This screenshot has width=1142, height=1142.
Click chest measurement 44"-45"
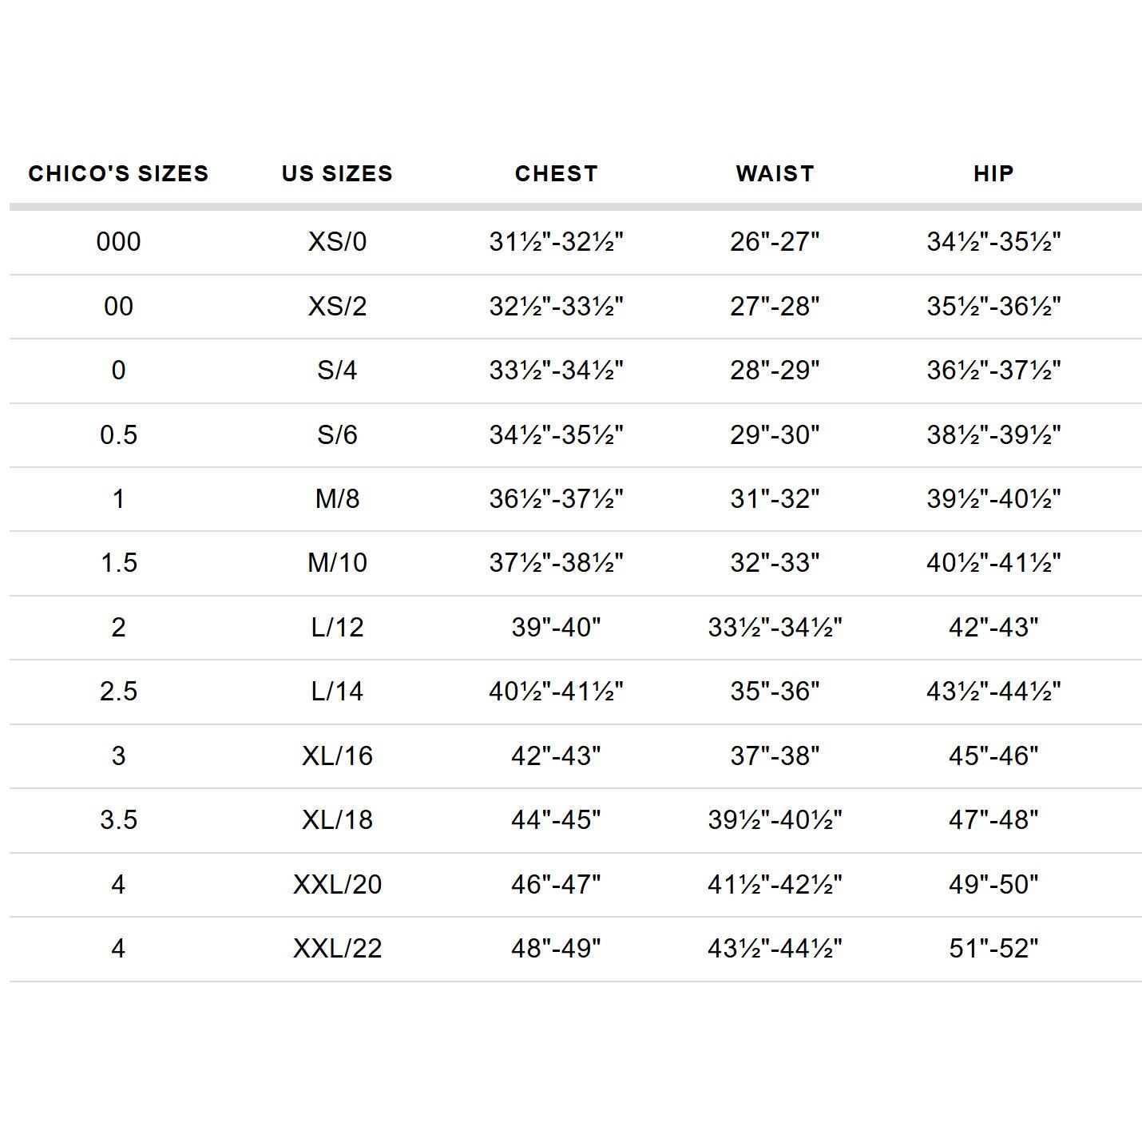(556, 819)
